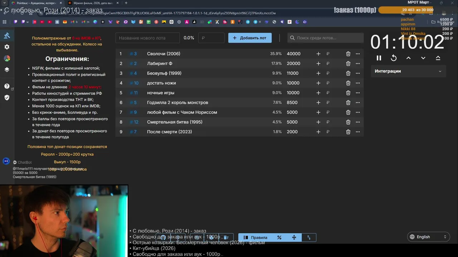458x257 pixels.
Task: Click the 40000 amount on the Сволочи row
Action: click(x=294, y=54)
